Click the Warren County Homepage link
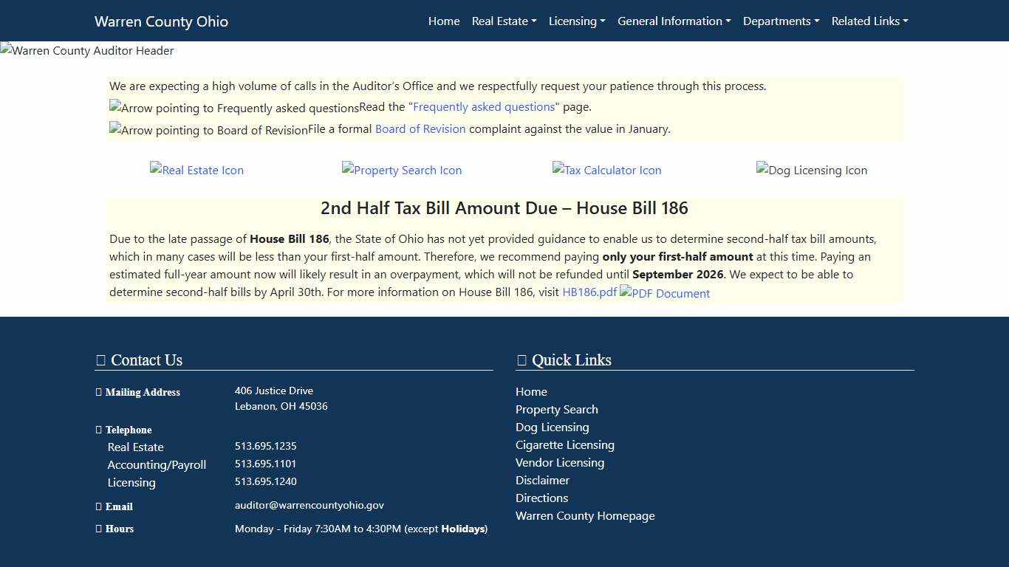This screenshot has height=567, width=1009. (x=585, y=515)
